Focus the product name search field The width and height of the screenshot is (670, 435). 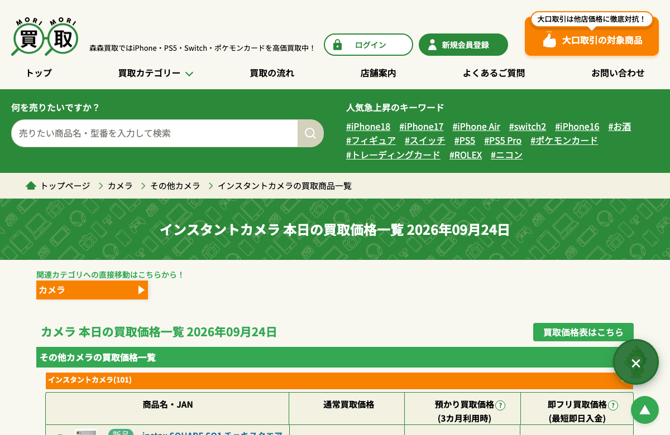pos(155,133)
